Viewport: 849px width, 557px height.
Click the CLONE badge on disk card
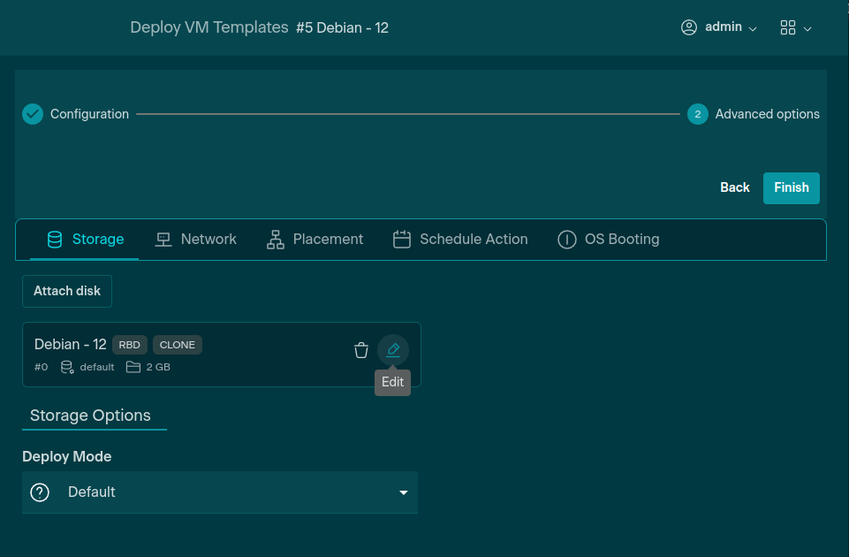pos(177,345)
